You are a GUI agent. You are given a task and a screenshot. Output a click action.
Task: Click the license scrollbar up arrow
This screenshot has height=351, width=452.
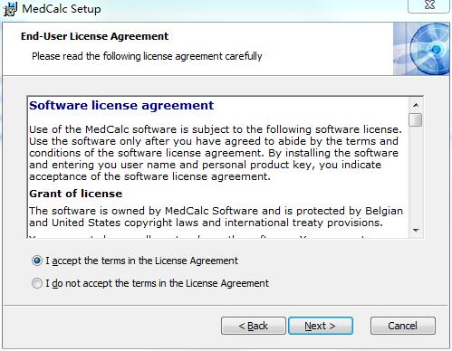point(416,105)
